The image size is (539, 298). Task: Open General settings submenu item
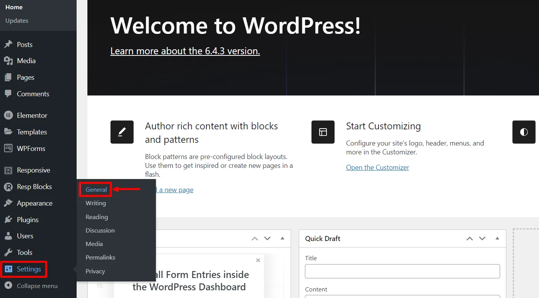coord(96,189)
